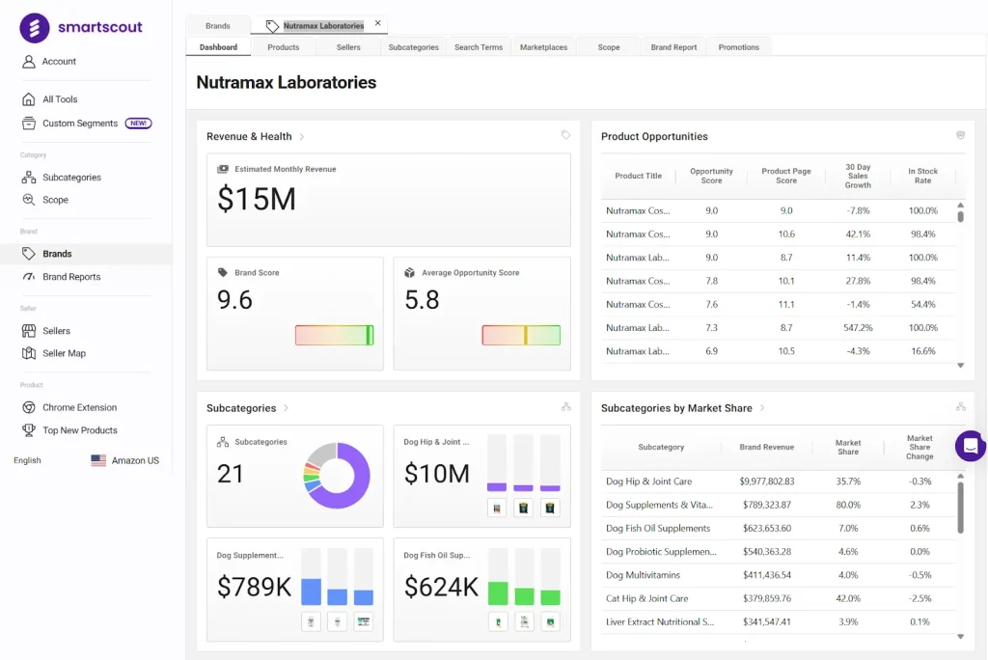Click the Subcategories sidebar icon

point(28,178)
